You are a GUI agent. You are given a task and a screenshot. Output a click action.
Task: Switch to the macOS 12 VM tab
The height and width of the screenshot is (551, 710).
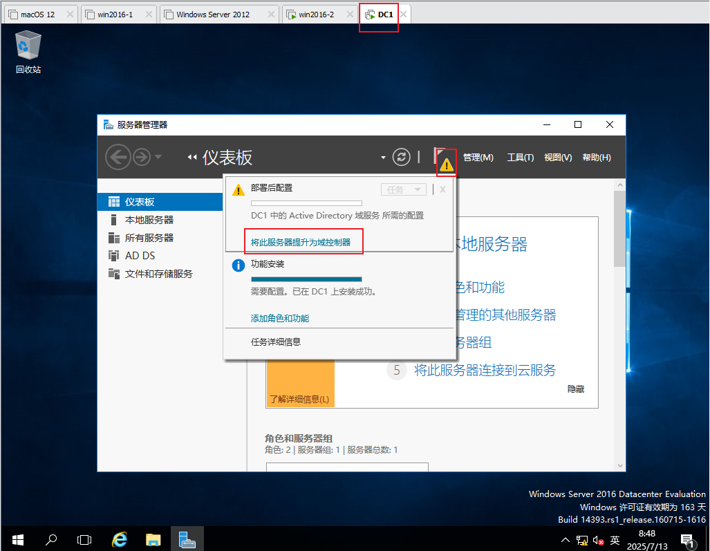37,15
